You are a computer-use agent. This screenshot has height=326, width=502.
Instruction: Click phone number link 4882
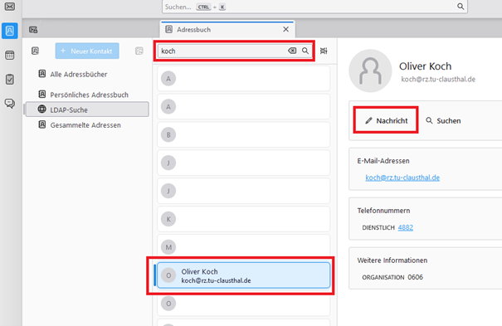click(x=405, y=227)
